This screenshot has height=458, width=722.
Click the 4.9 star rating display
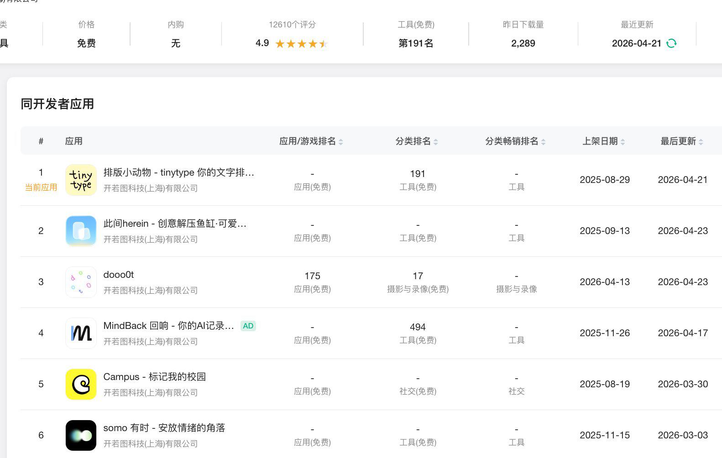coord(292,43)
